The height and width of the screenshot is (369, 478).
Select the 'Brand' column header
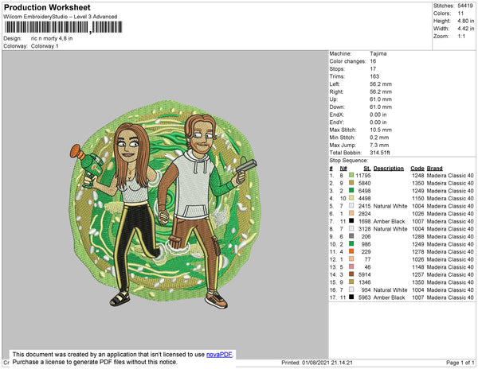435,169
